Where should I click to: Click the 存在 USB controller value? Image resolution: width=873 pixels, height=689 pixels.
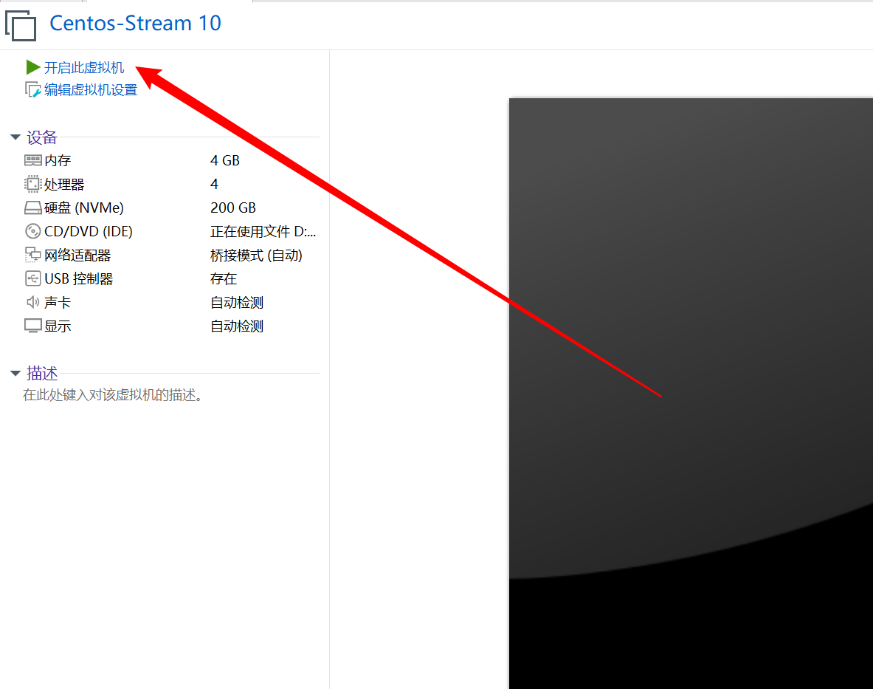pyautogui.click(x=224, y=278)
